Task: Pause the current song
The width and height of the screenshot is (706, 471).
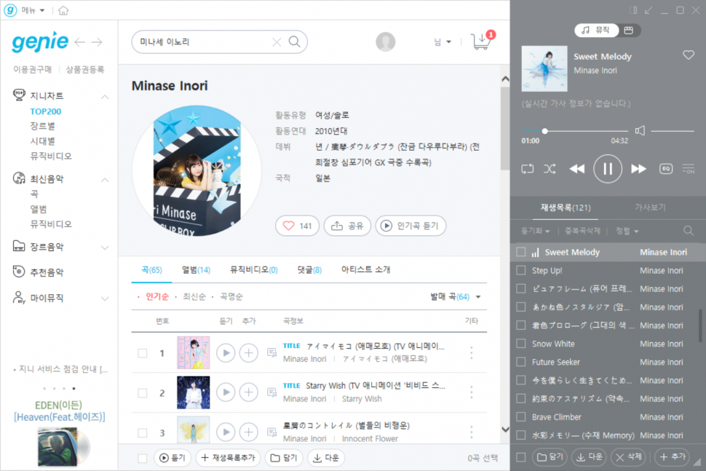Action: (608, 169)
